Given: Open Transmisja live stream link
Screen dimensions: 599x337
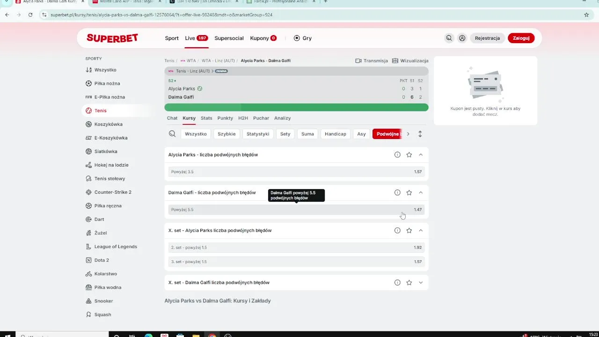Looking at the screenshot, I should [372, 61].
